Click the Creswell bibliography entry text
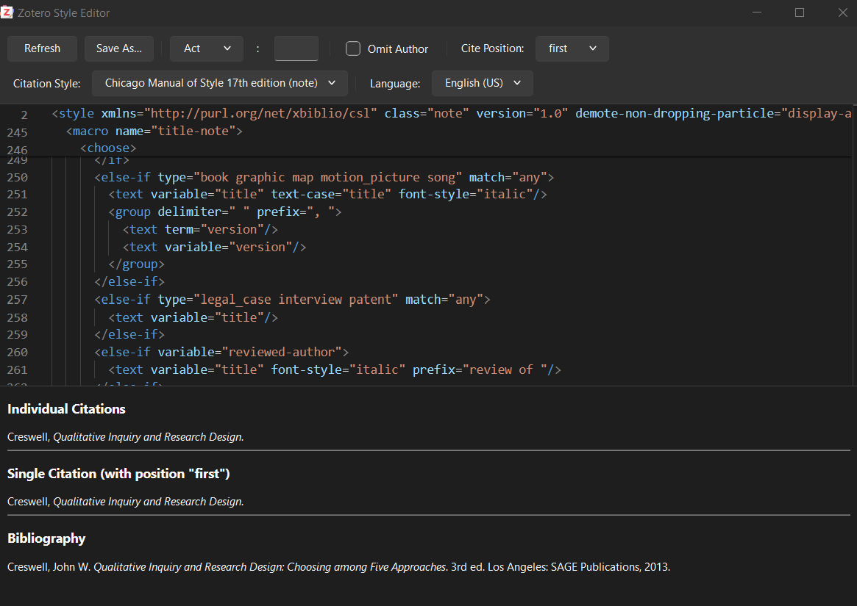Viewport: 857px width, 606px height. 339,566
